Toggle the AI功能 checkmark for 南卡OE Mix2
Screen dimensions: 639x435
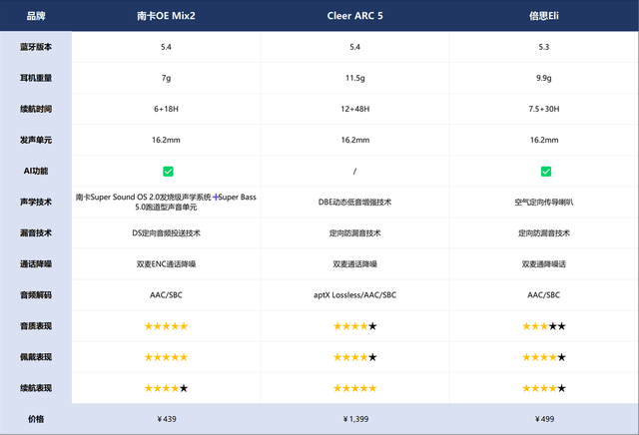pos(168,172)
